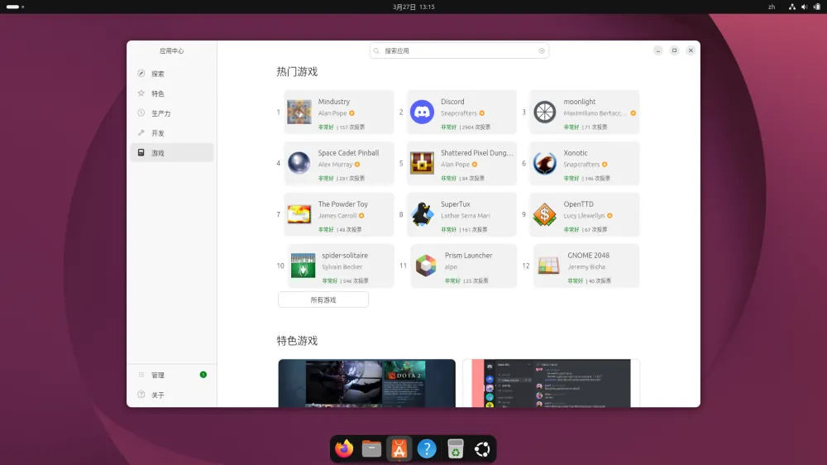
Task: Open the volume indicator in the top bar
Action: pyautogui.click(x=804, y=7)
